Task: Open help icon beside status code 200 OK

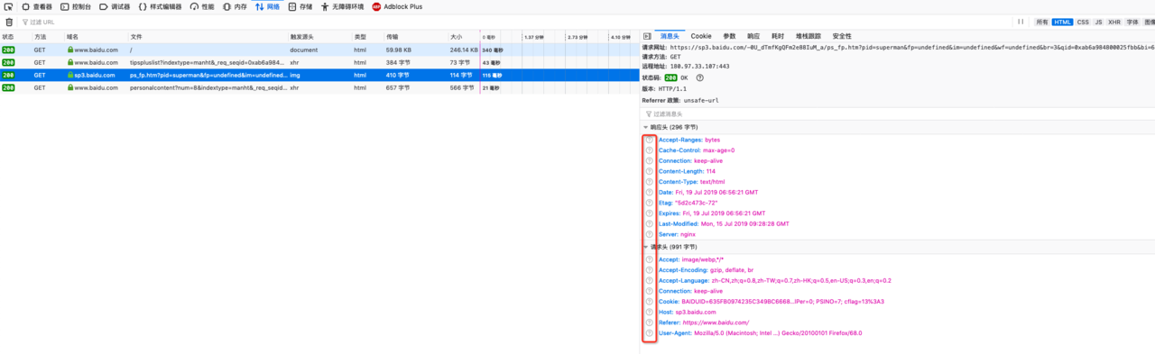Action: tap(699, 77)
